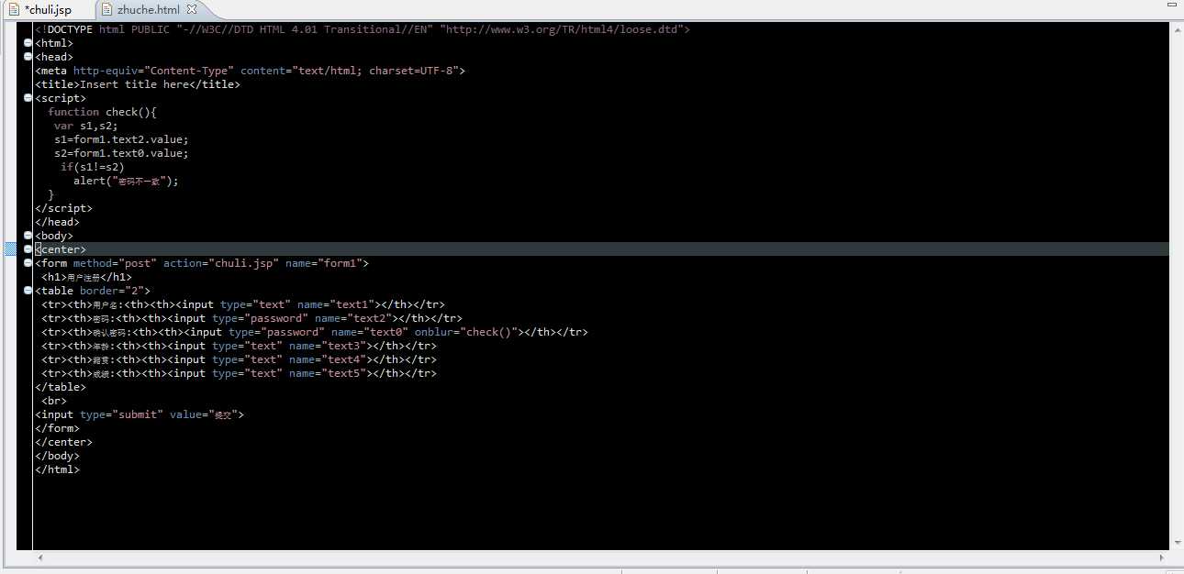The image size is (1184, 574).
Task: Click the "if(s1!=s2)" line
Action: (93, 167)
